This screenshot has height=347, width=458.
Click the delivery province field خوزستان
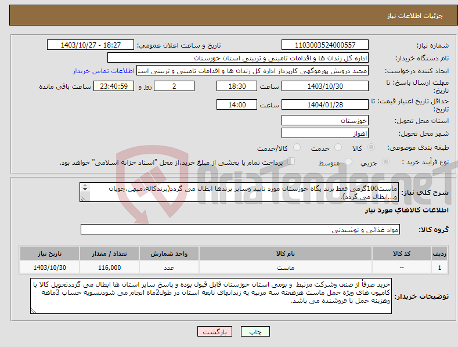325,120
